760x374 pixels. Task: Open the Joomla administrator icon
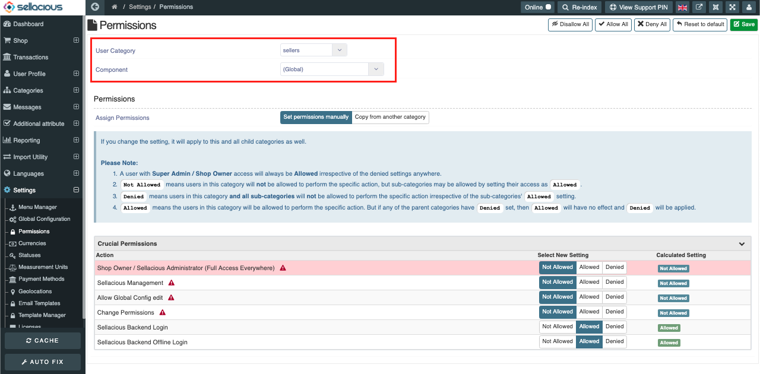coord(716,7)
